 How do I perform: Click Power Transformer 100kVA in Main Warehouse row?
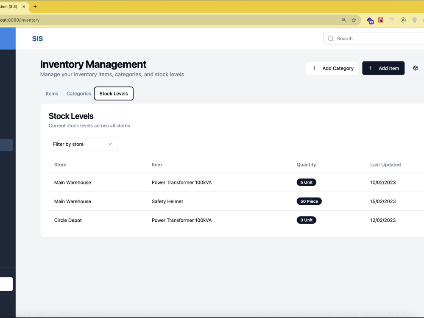(181, 182)
